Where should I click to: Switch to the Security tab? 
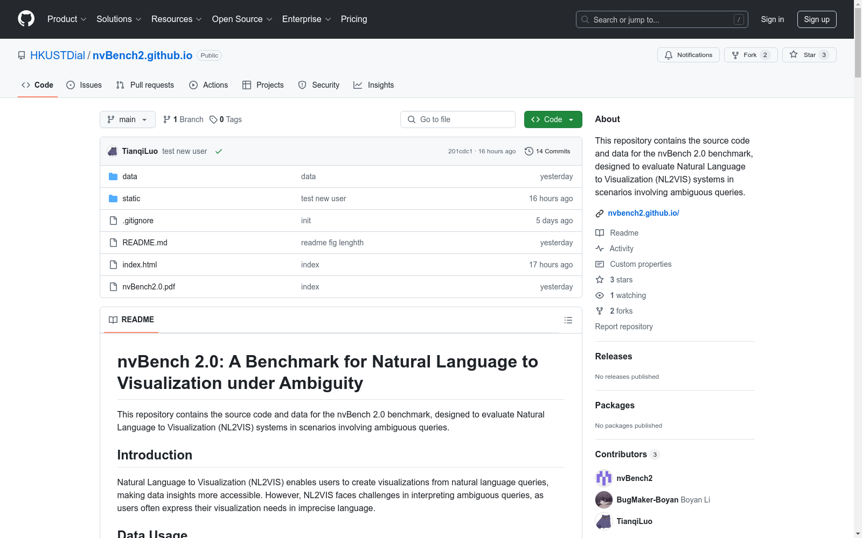[x=319, y=85]
